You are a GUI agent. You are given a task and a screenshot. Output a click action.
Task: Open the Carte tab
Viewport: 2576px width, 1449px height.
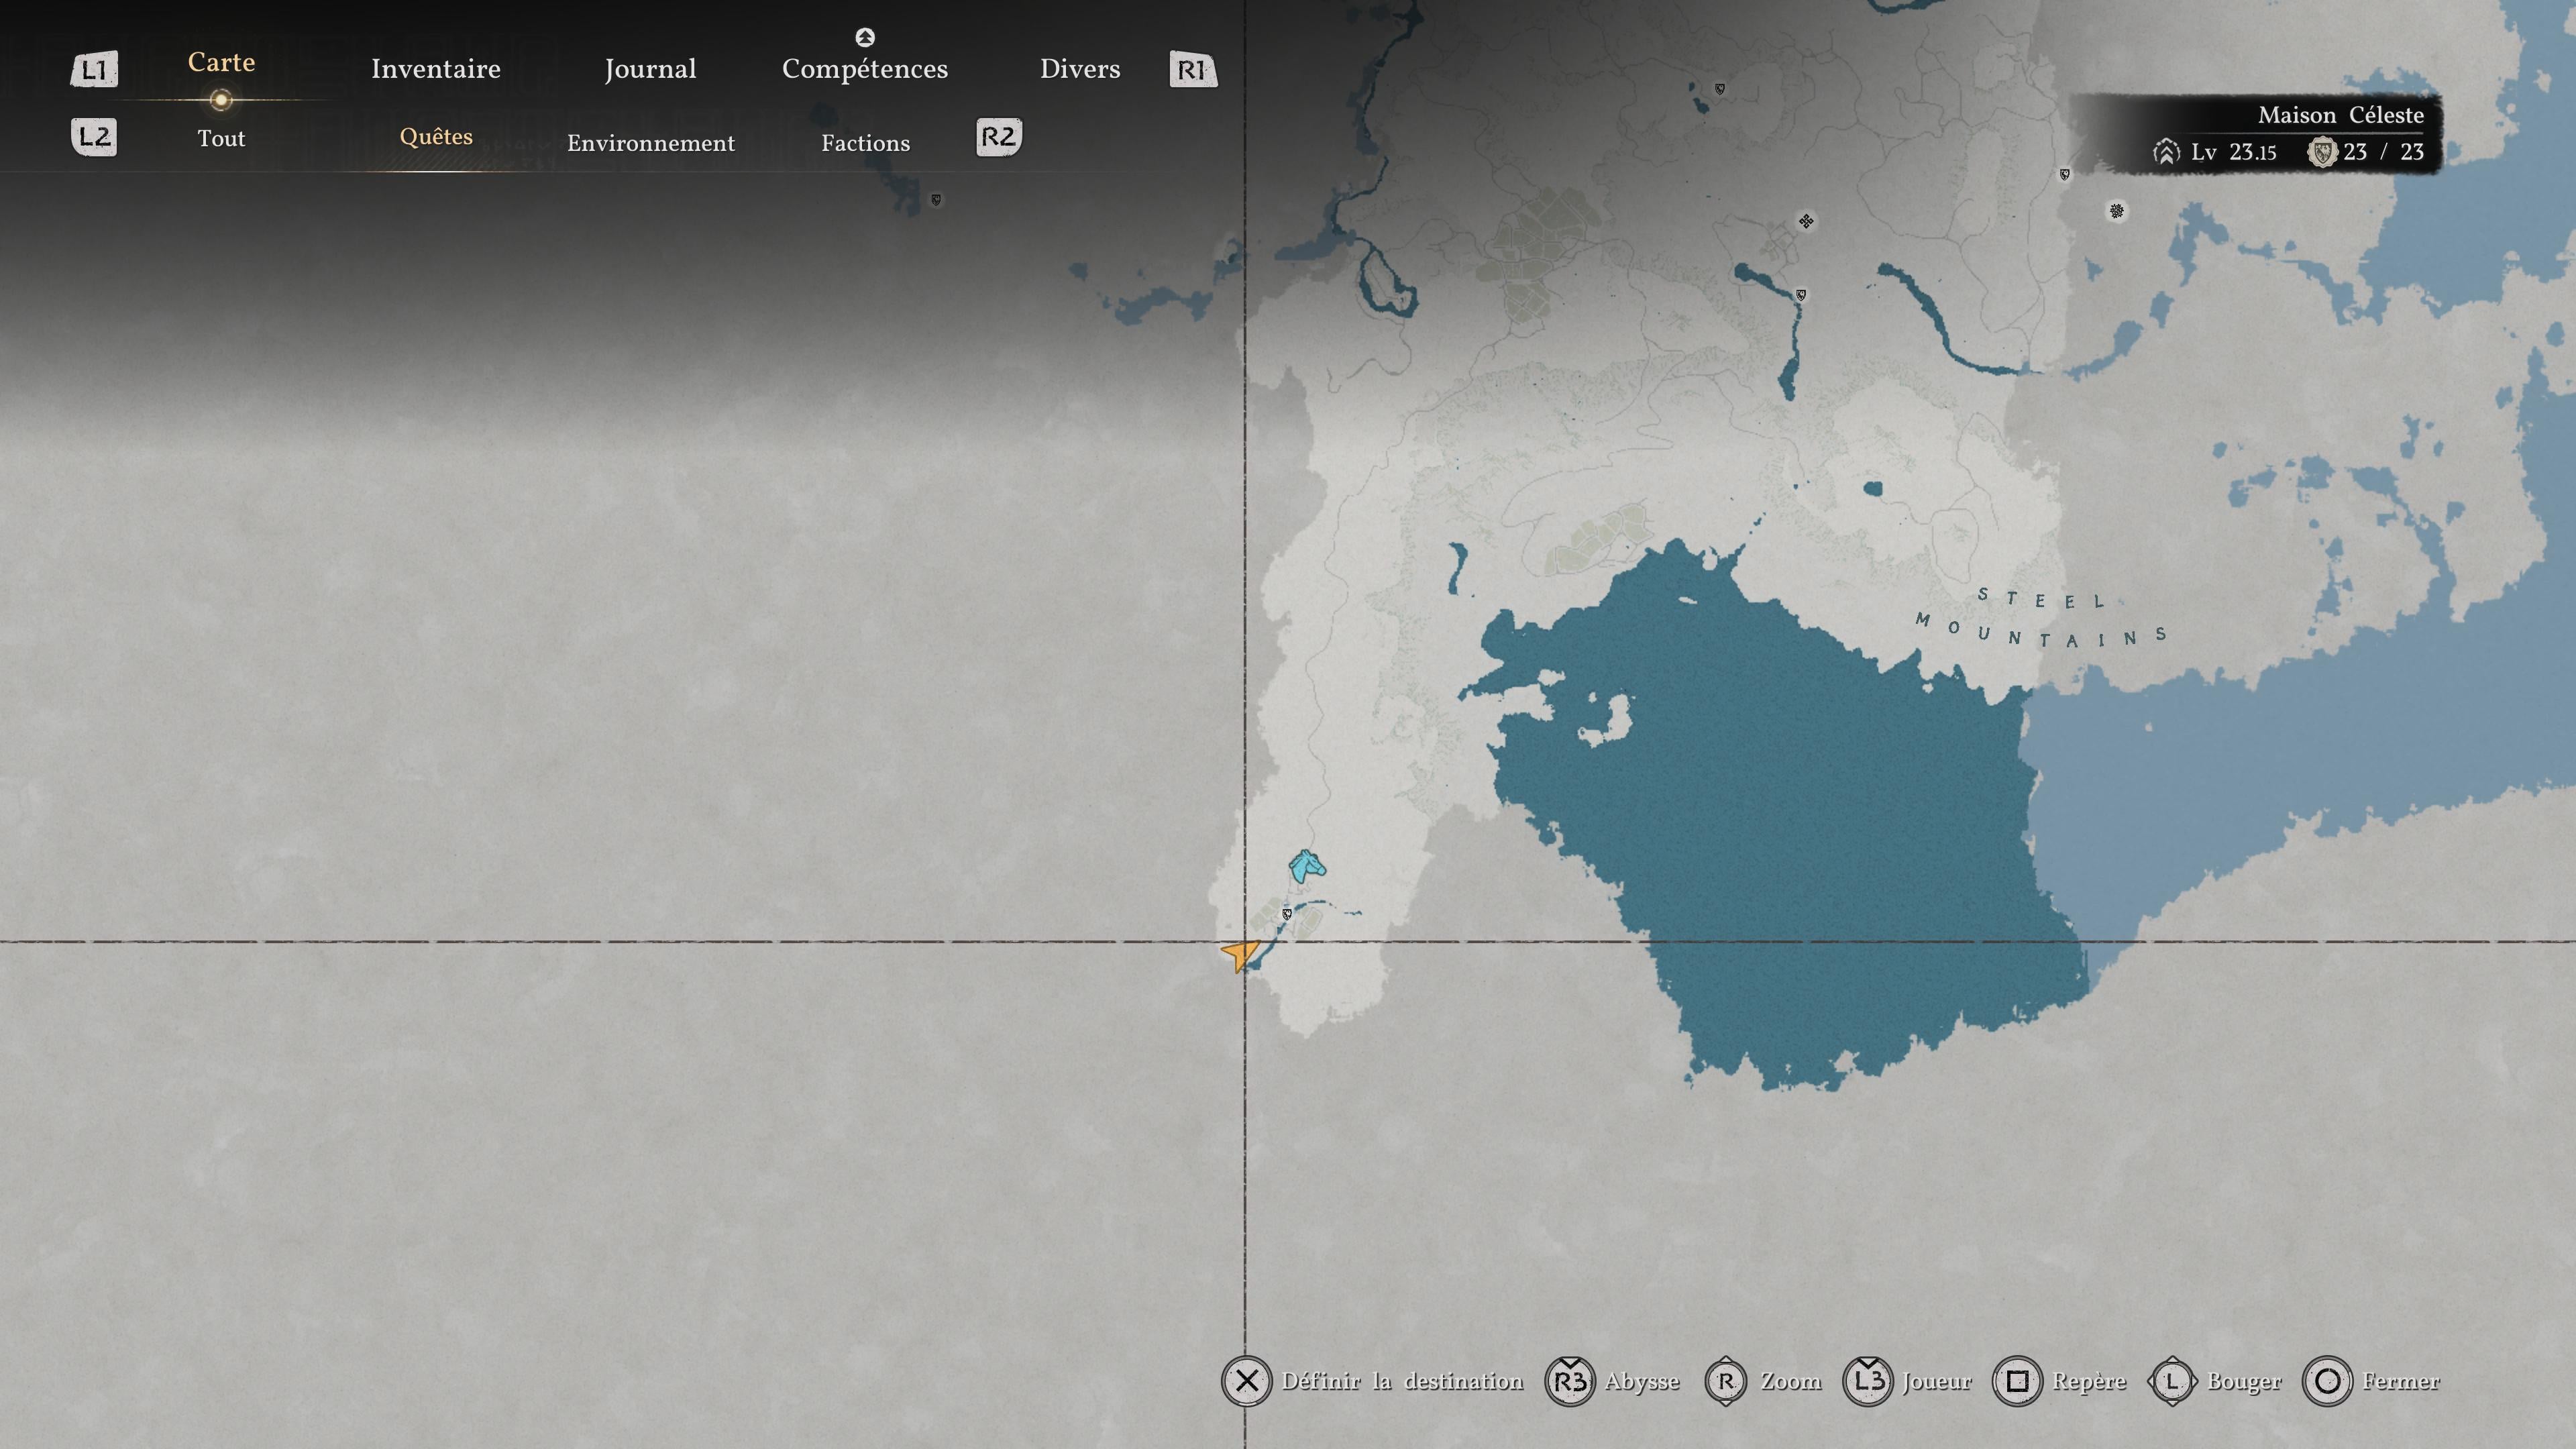pos(221,62)
